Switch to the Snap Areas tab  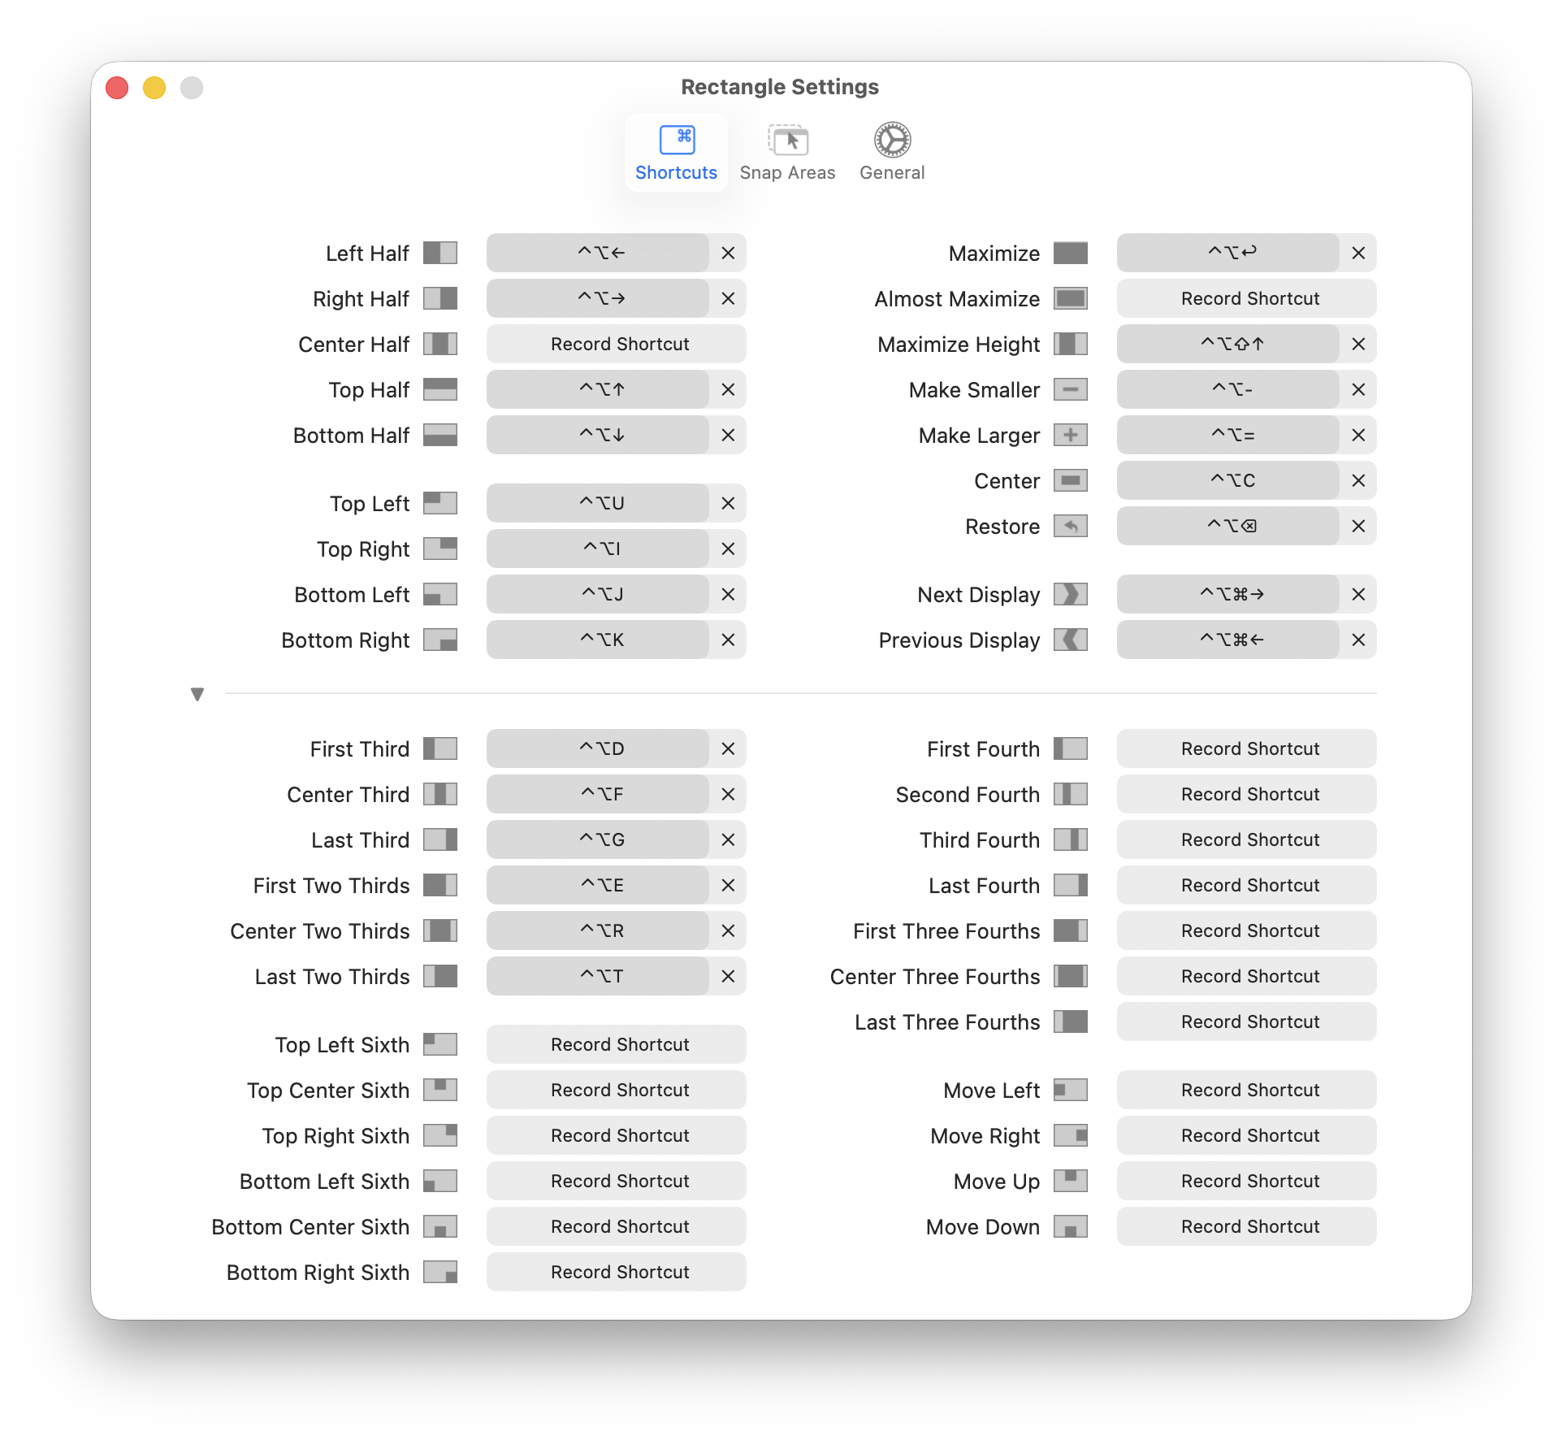[x=786, y=154]
